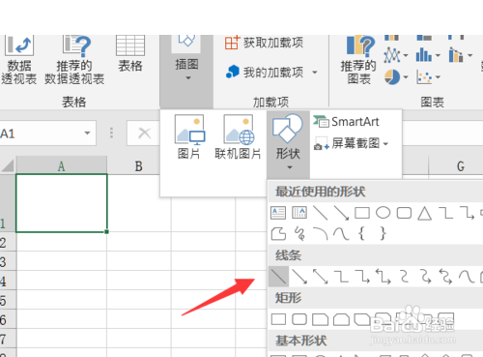Expand the histogram chart dropdown arrow
The height and width of the screenshot is (357, 483).
pyautogui.click(x=438, y=56)
